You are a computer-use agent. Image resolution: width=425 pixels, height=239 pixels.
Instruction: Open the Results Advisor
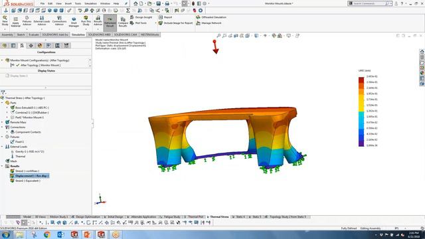point(98,21)
